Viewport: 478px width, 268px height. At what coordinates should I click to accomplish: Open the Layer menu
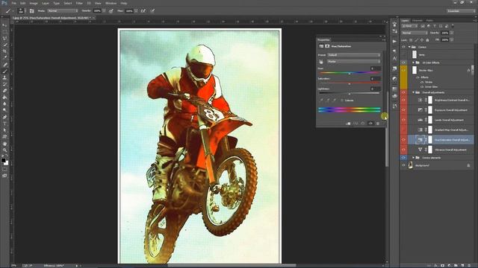point(46,3)
